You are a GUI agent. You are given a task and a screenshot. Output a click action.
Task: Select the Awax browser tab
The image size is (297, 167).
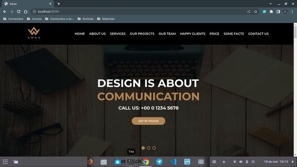point(27,4)
